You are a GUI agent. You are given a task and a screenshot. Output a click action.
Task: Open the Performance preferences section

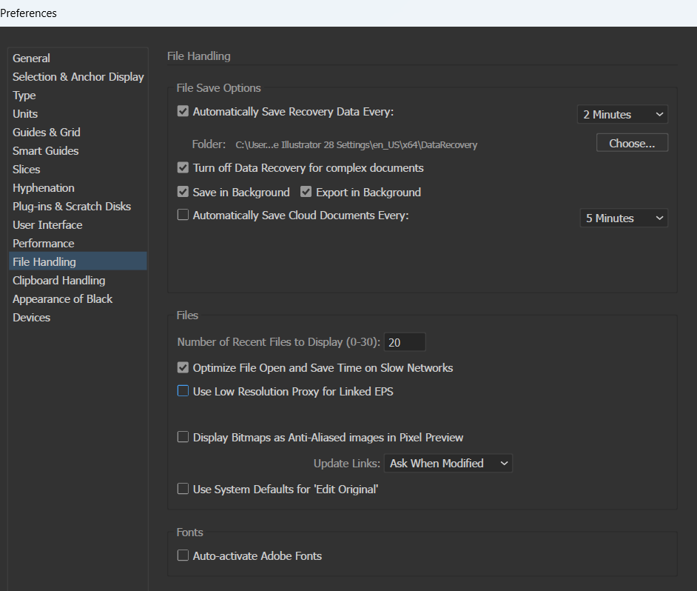click(x=43, y=243)
